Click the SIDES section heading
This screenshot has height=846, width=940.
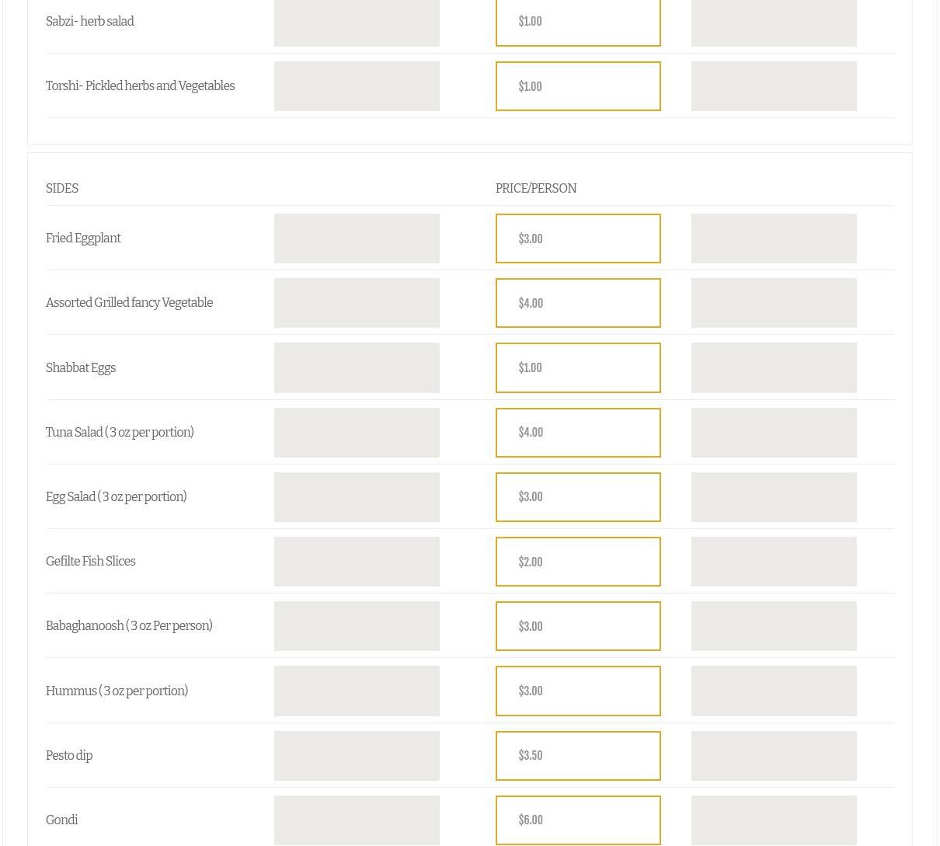point(62,189)
